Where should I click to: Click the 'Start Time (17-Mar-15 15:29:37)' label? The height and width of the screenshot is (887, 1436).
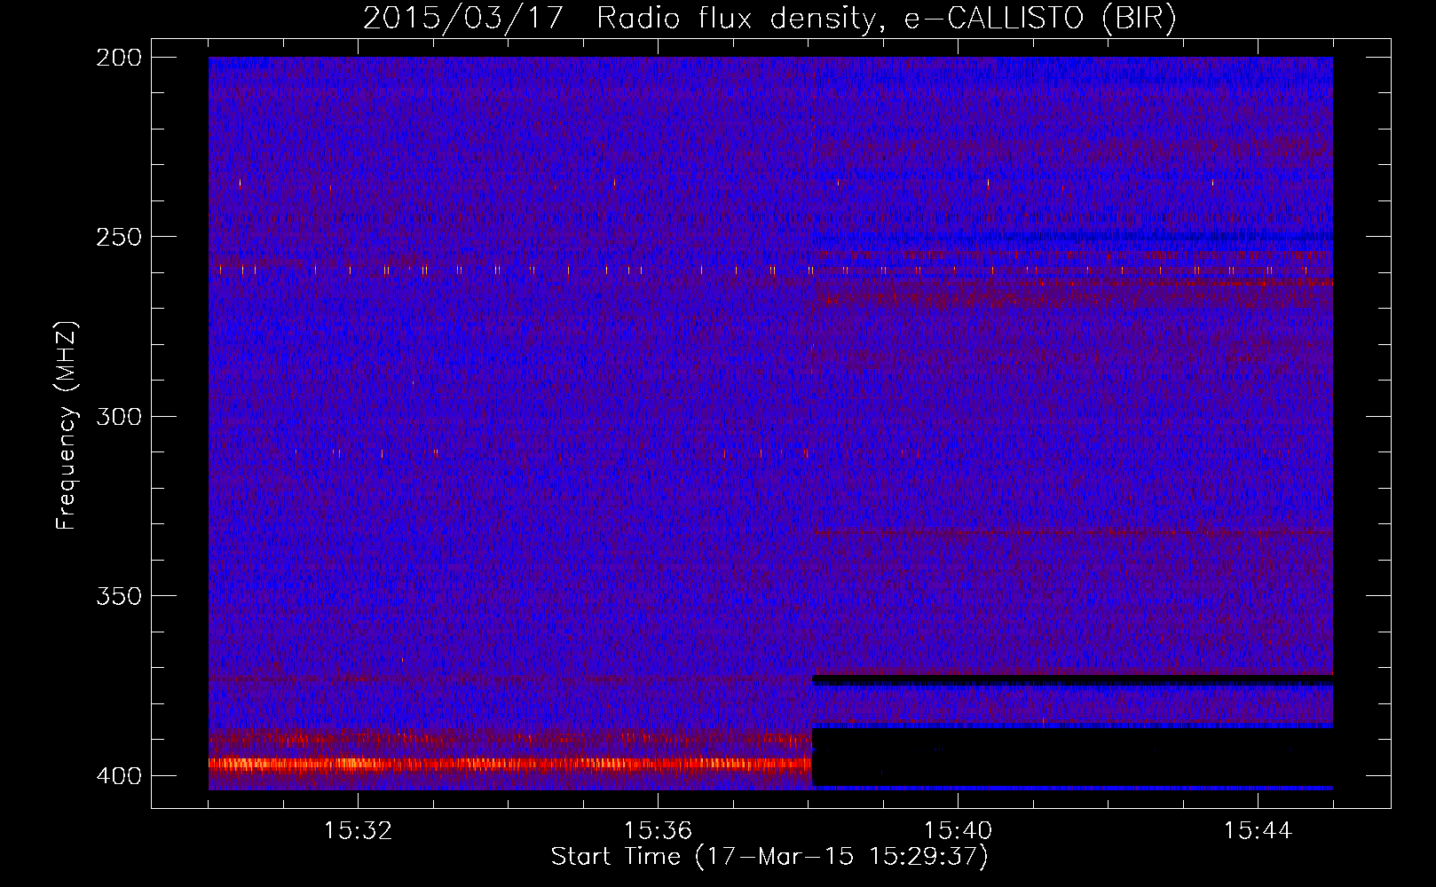(769, 857)
